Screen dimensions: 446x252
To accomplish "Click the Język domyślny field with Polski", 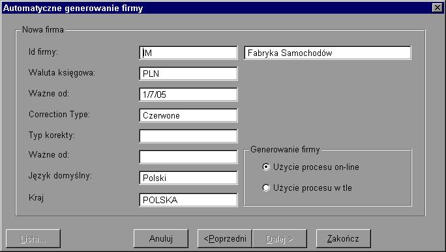I will pos(188,178).
